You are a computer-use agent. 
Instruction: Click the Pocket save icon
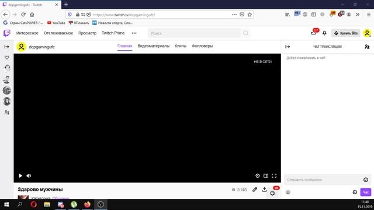pyautogui.click(x=242, y=15)
